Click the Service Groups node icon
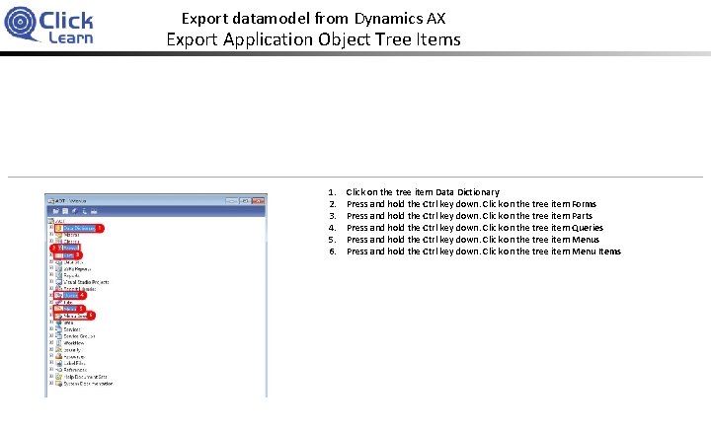Screen dimensions: 711x431 [x=58, y=336]
